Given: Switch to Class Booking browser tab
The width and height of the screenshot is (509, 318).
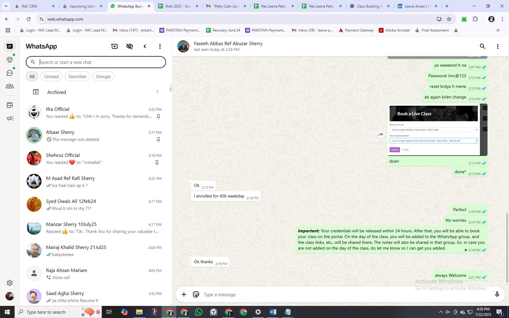Looking at the screenshot, I should point(370,6).
